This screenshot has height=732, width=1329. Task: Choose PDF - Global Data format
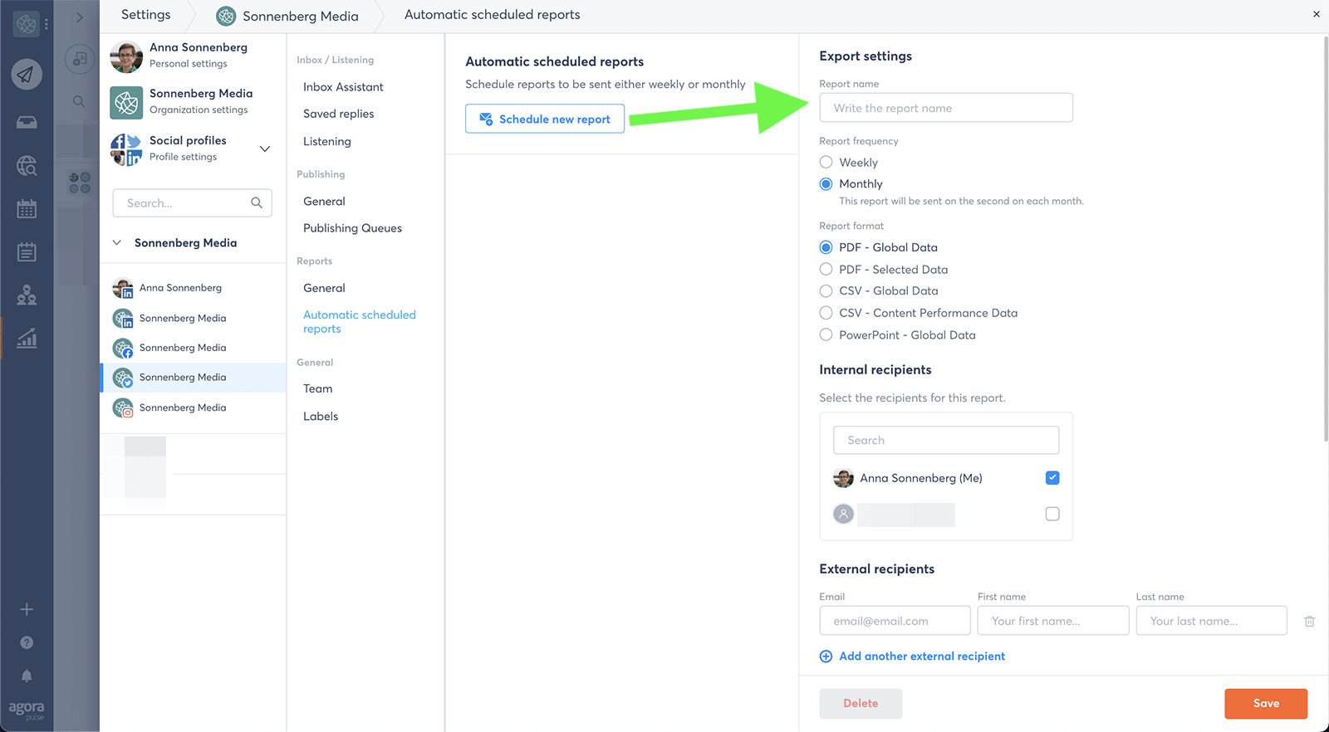click(826, 247)
